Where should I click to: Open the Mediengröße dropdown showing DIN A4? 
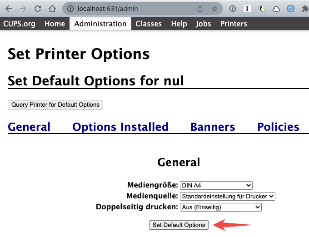pyautogui.click(x=216, y=185)
